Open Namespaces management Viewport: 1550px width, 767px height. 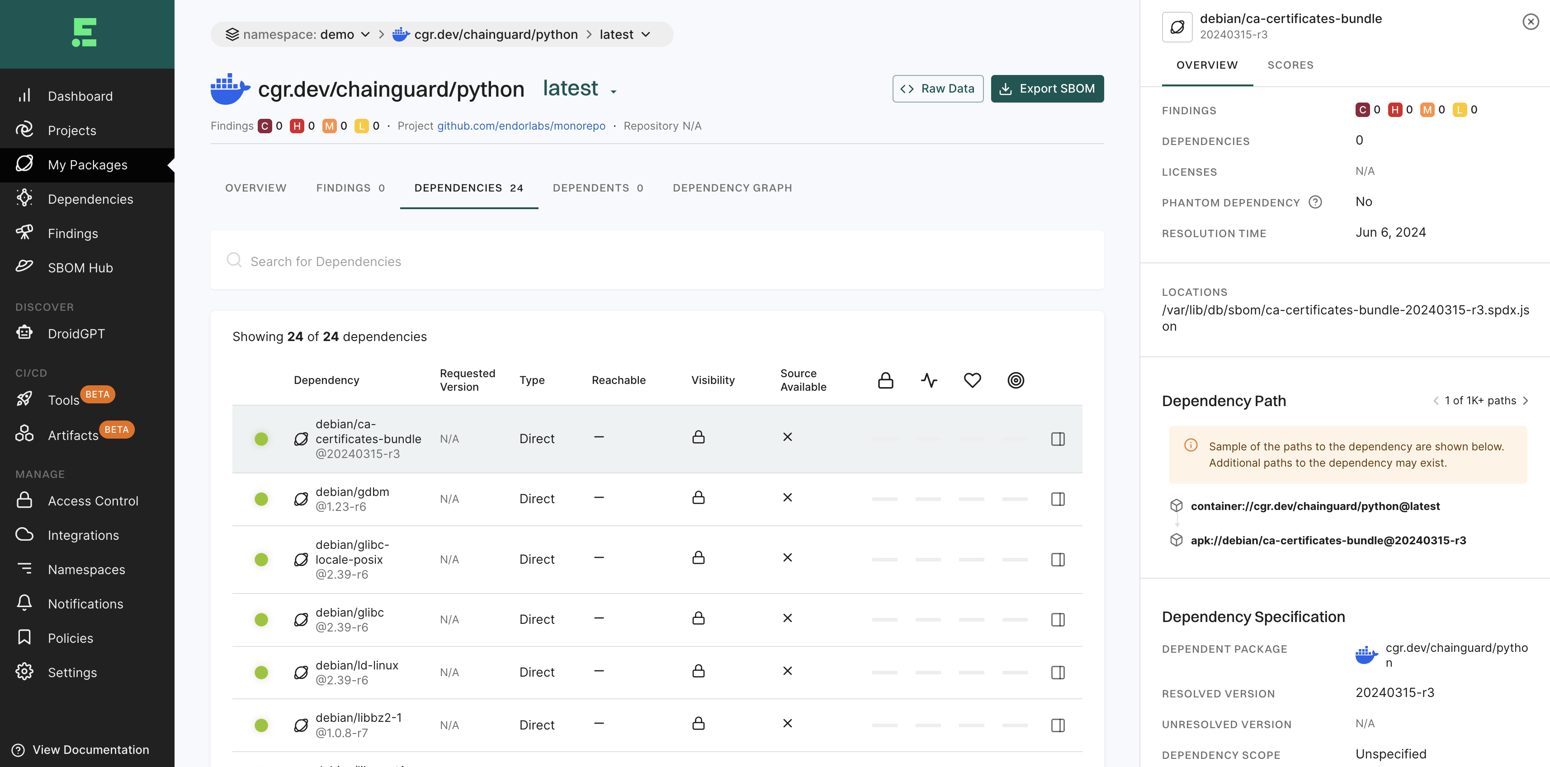click(87, 569)
